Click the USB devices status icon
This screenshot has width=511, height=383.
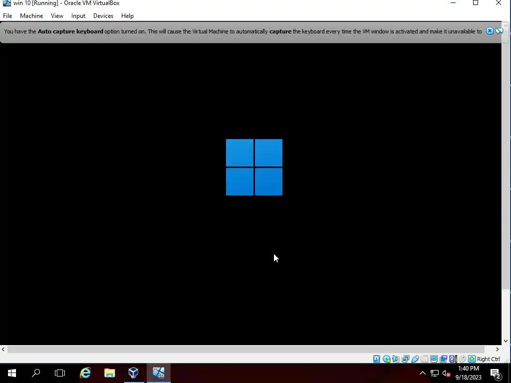[x=415, y=359]
